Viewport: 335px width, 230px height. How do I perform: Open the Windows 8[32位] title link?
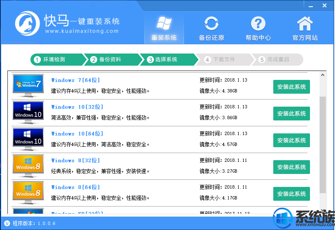coord(76,161)
